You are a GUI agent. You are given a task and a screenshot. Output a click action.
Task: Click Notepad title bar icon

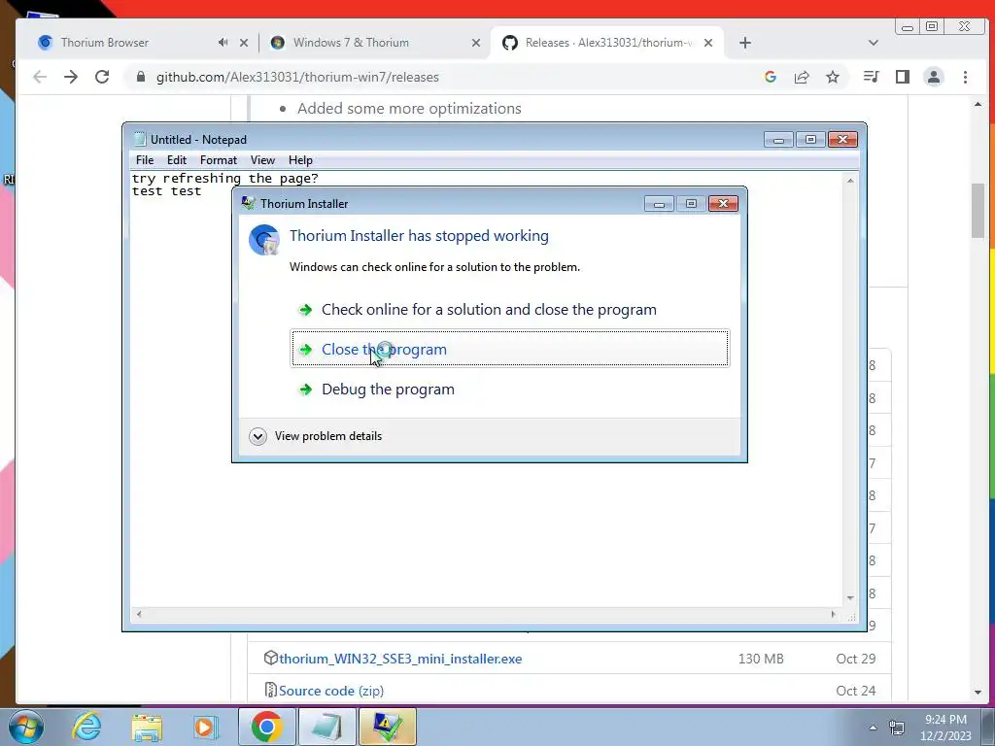tap(140, 140)
